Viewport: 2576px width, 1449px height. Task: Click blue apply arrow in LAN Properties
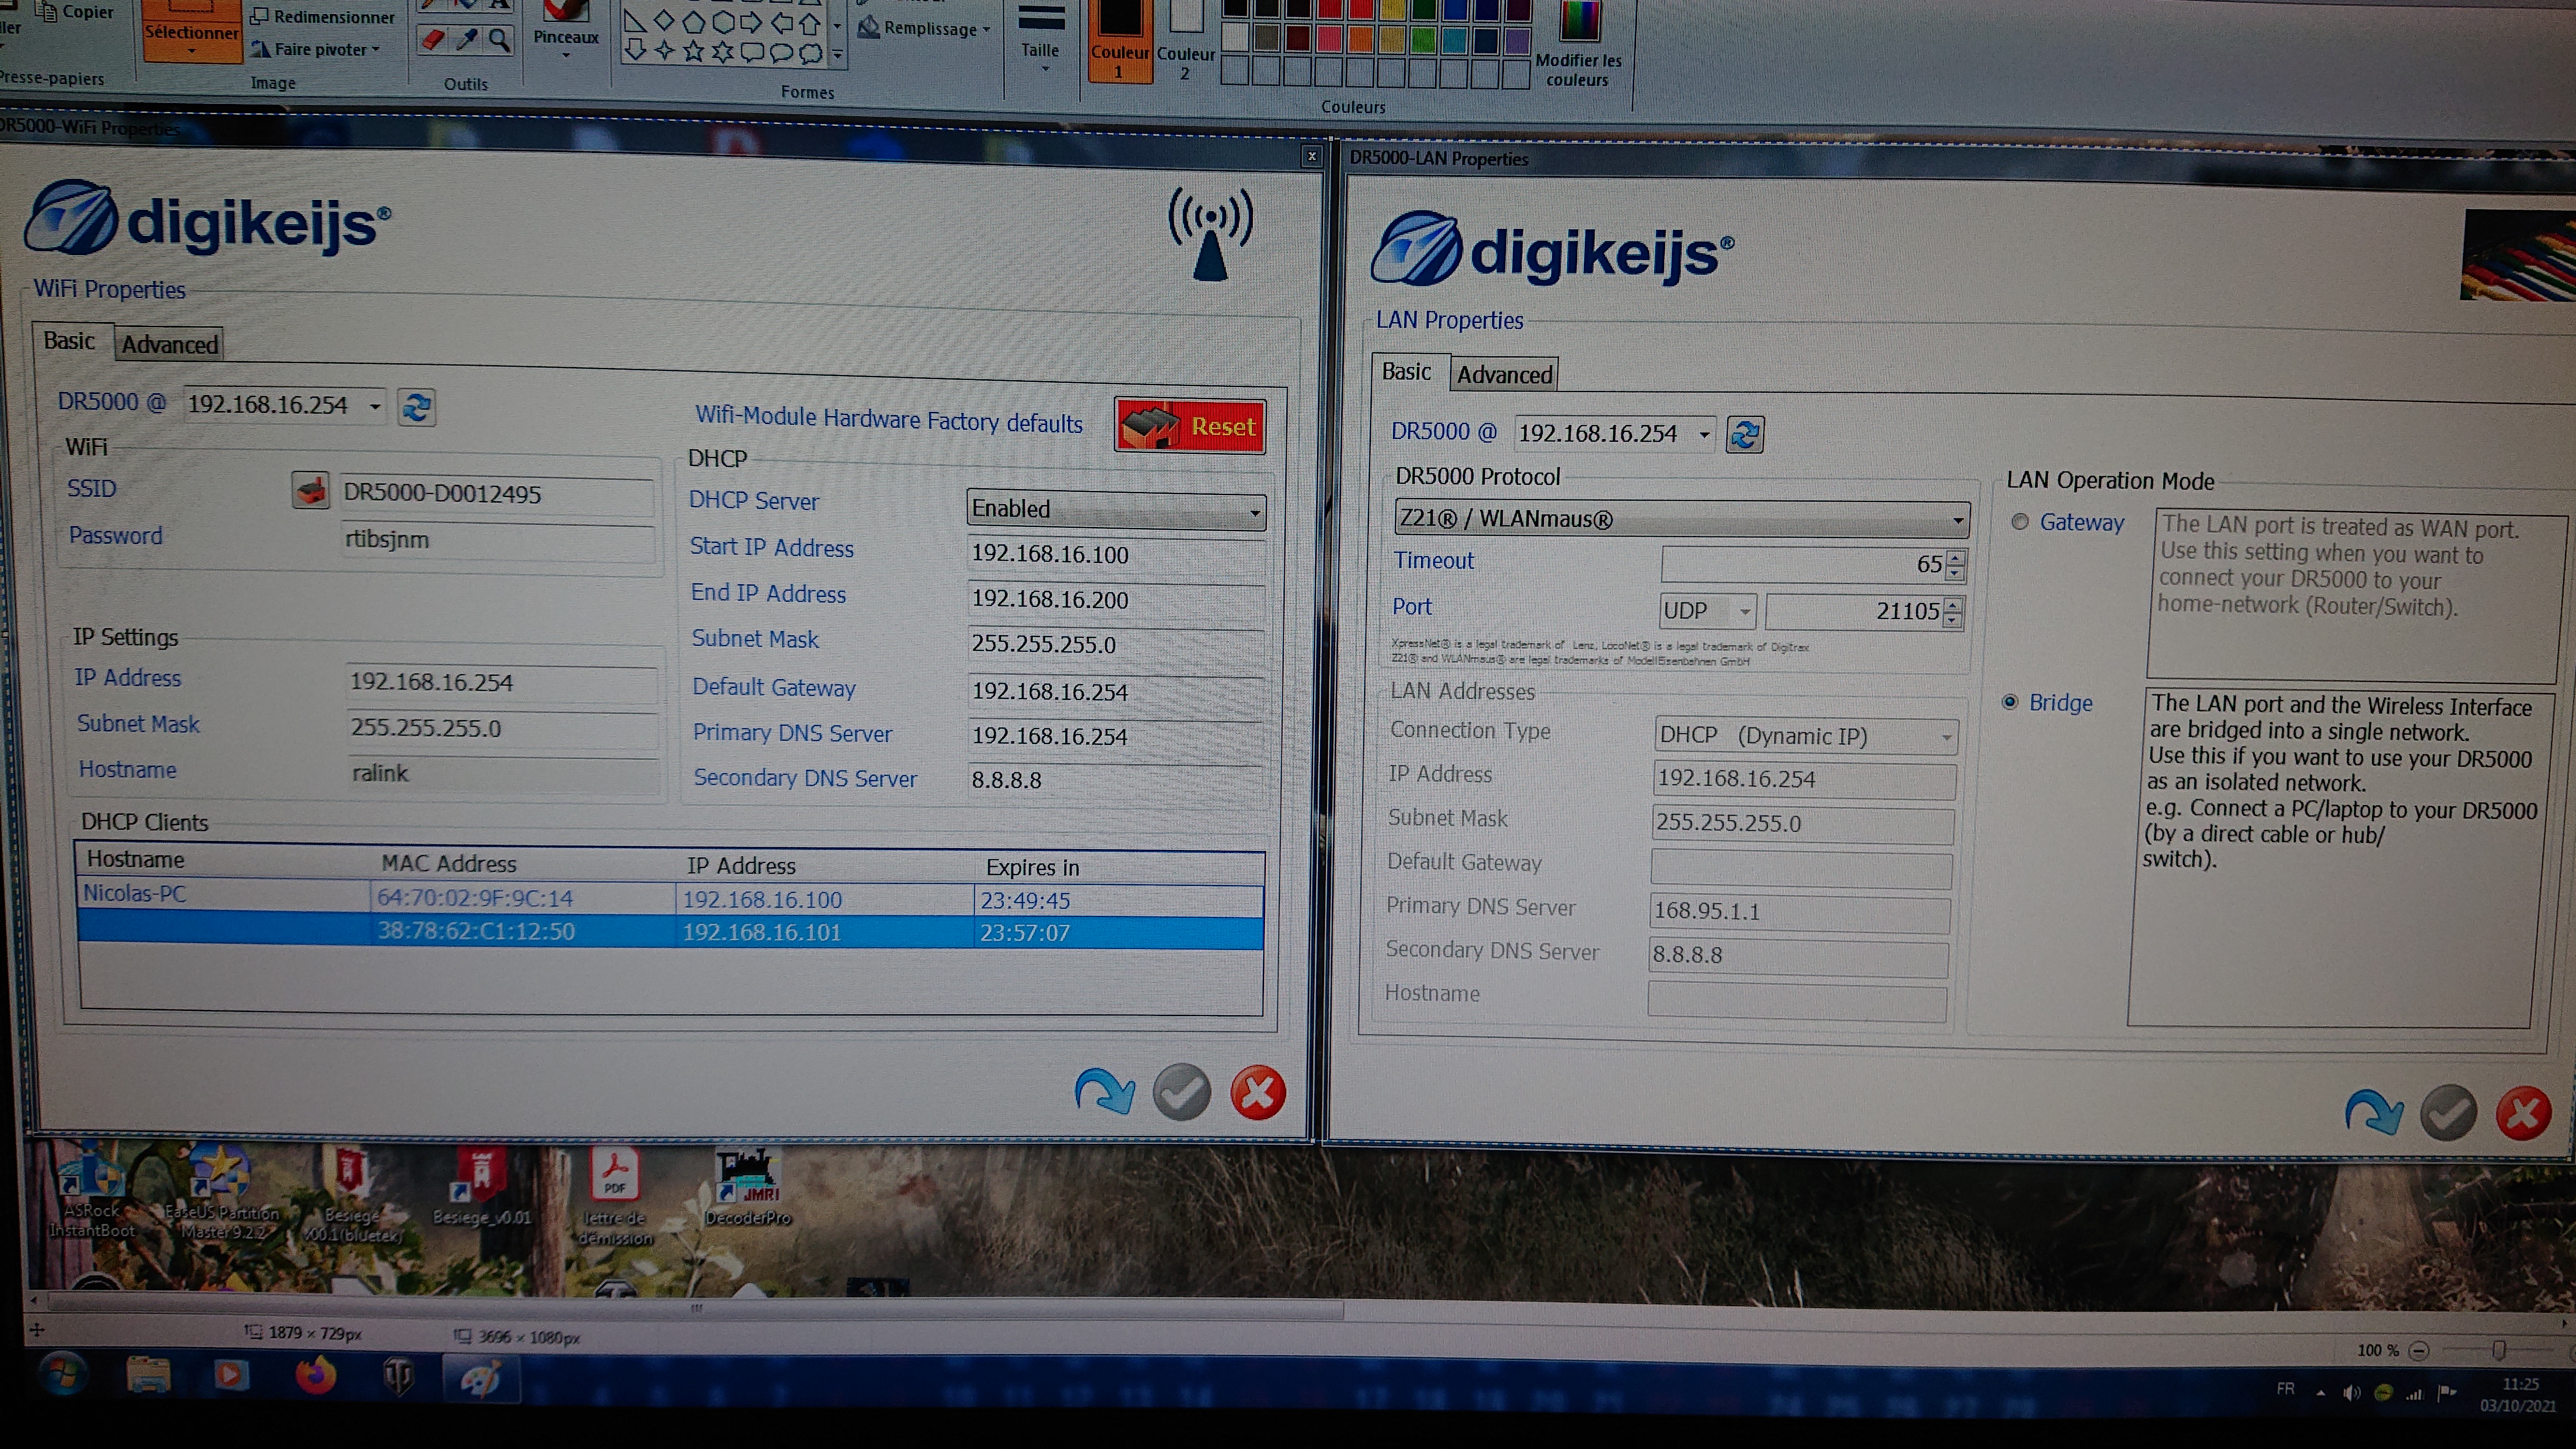(2374, 1111)
